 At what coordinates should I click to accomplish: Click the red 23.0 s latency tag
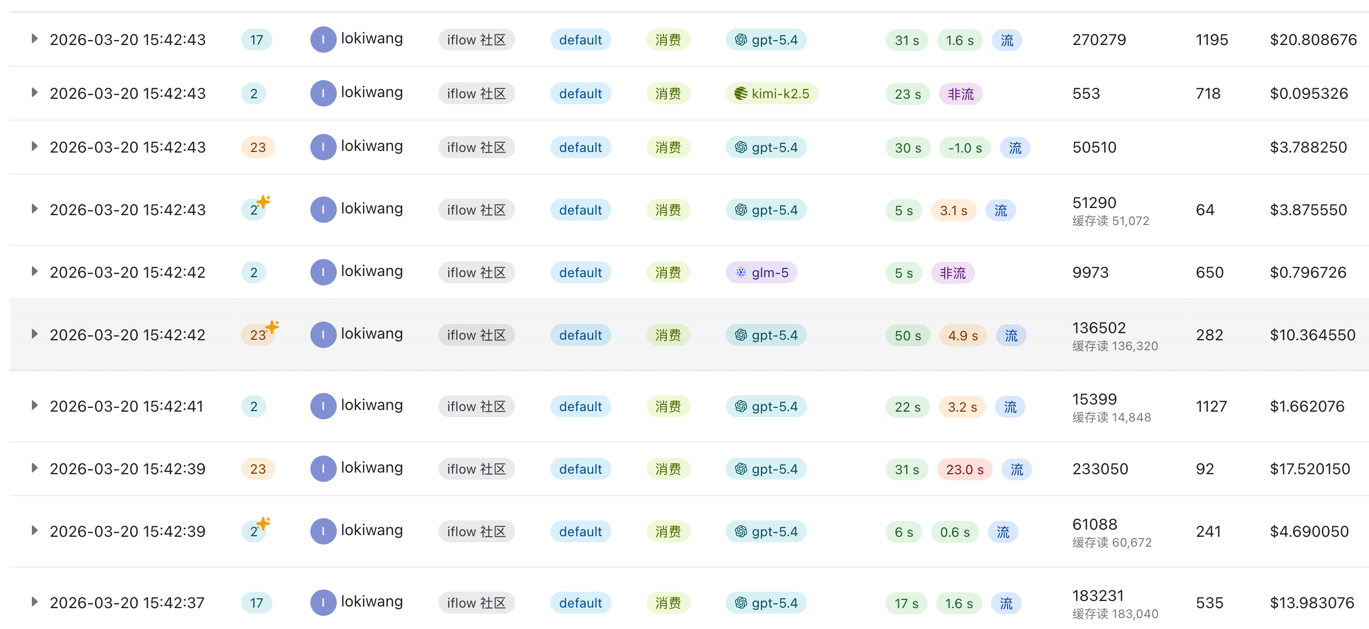965,469
